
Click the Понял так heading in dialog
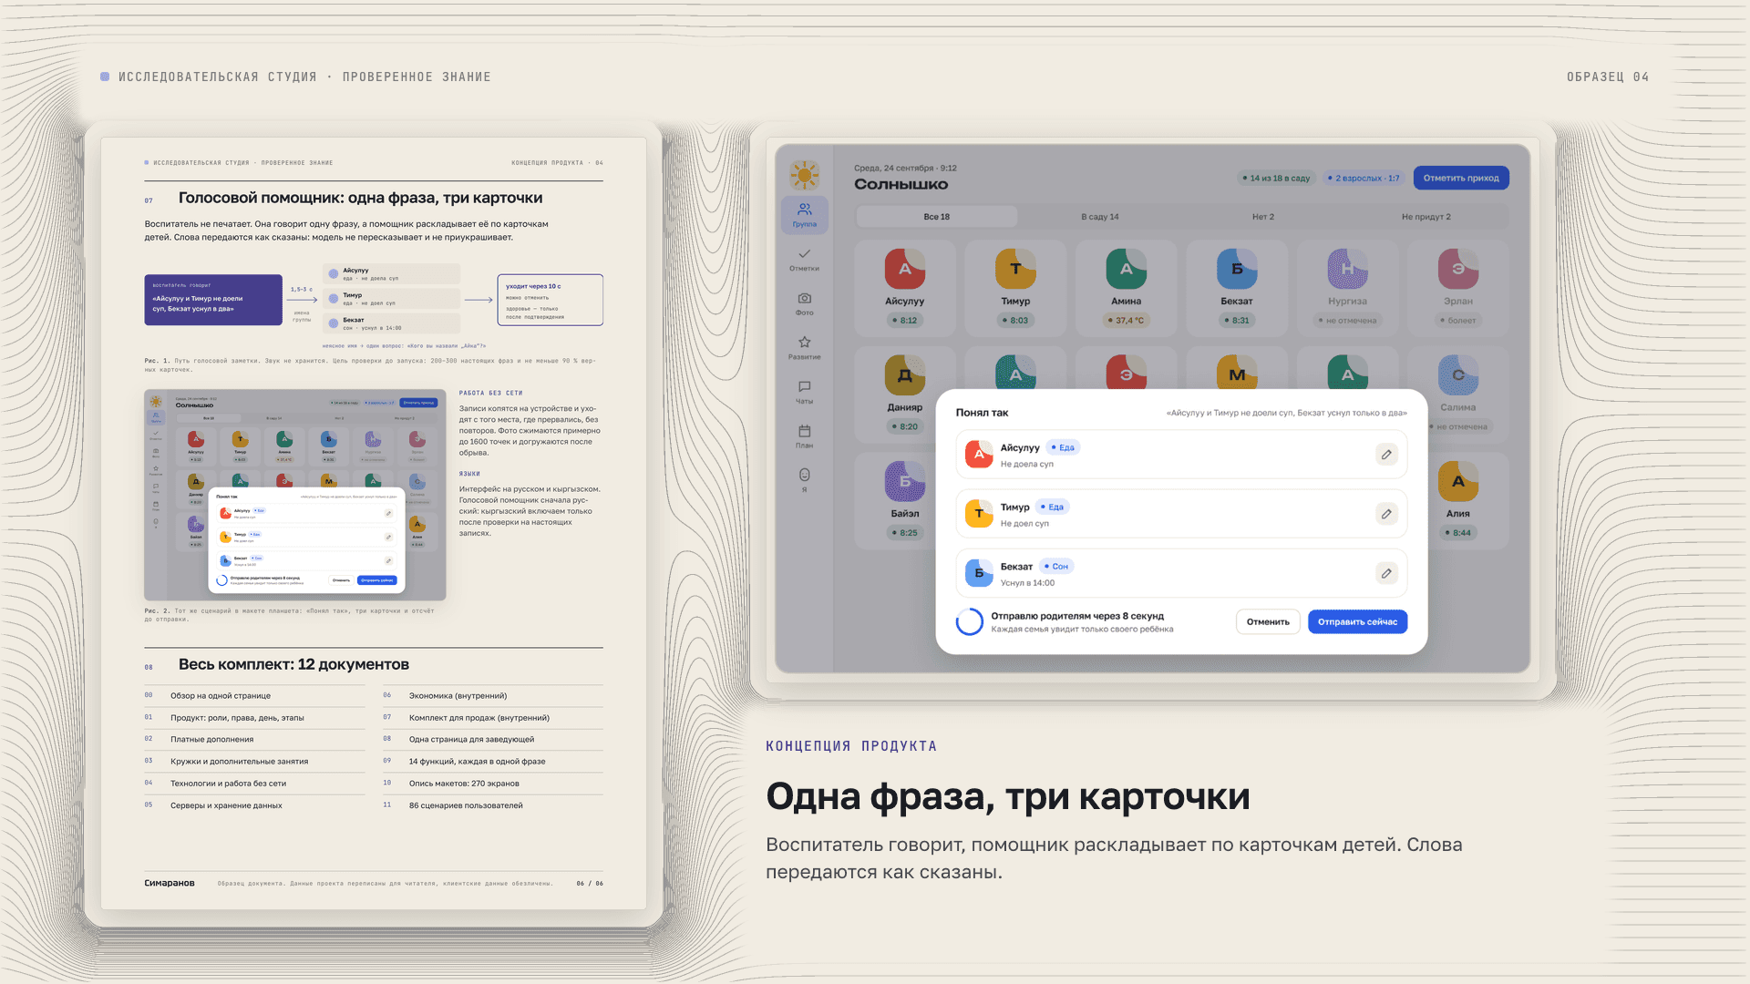pyautogui.click(x=982, y=413)
